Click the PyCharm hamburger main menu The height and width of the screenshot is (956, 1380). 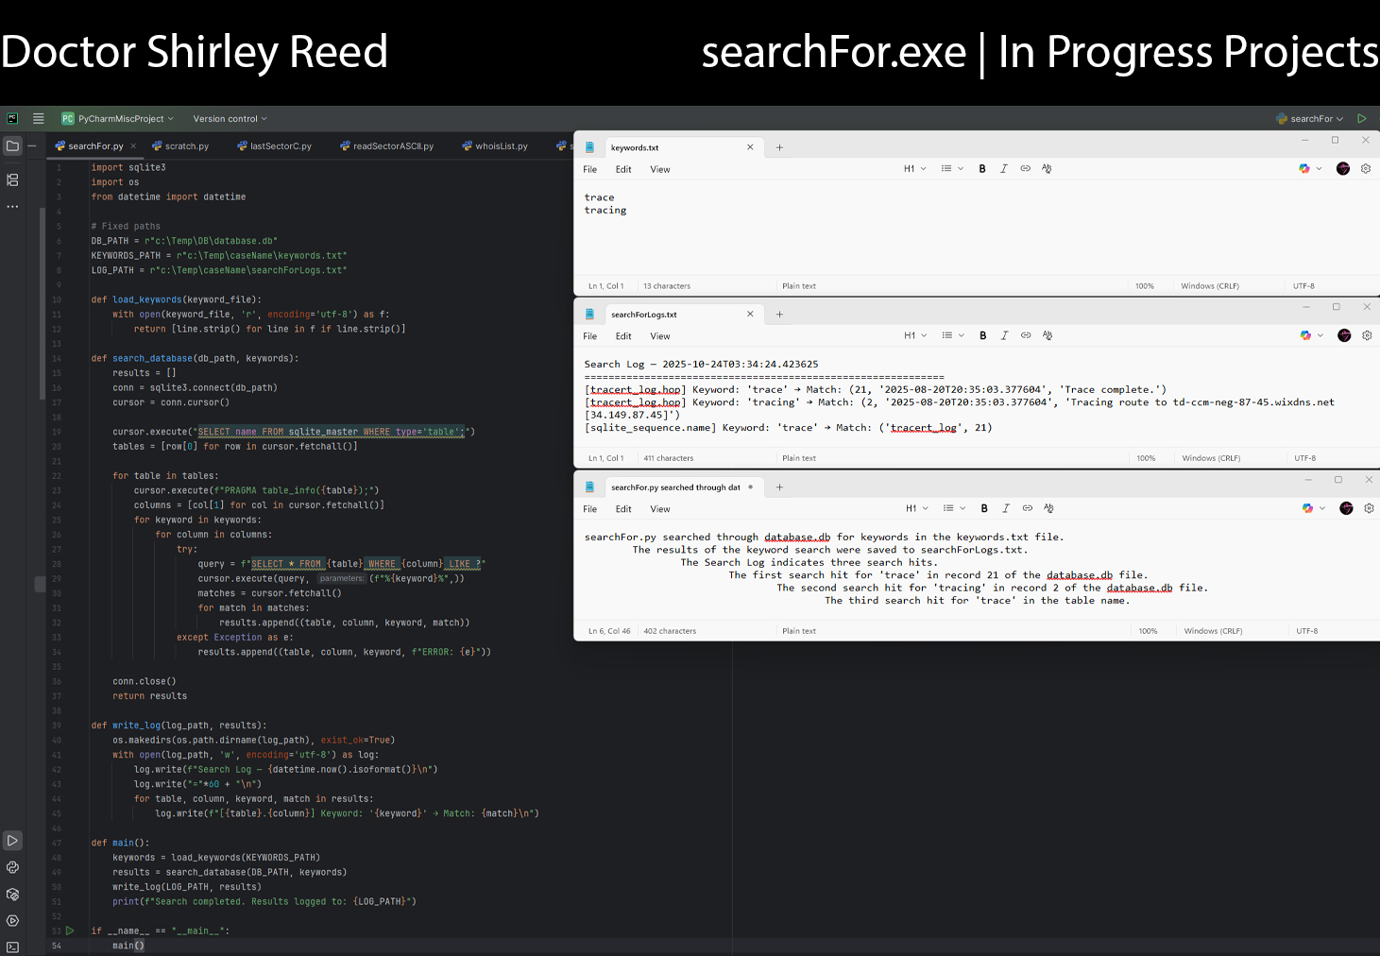tap(39, 119)
